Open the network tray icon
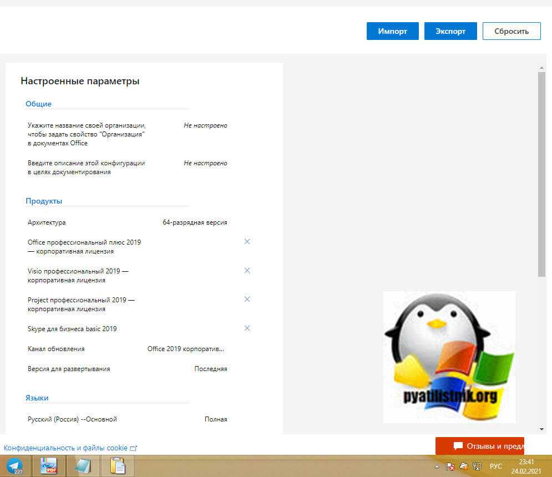Image resolution: width=552 pixels, height=477 pixels. 477,466
